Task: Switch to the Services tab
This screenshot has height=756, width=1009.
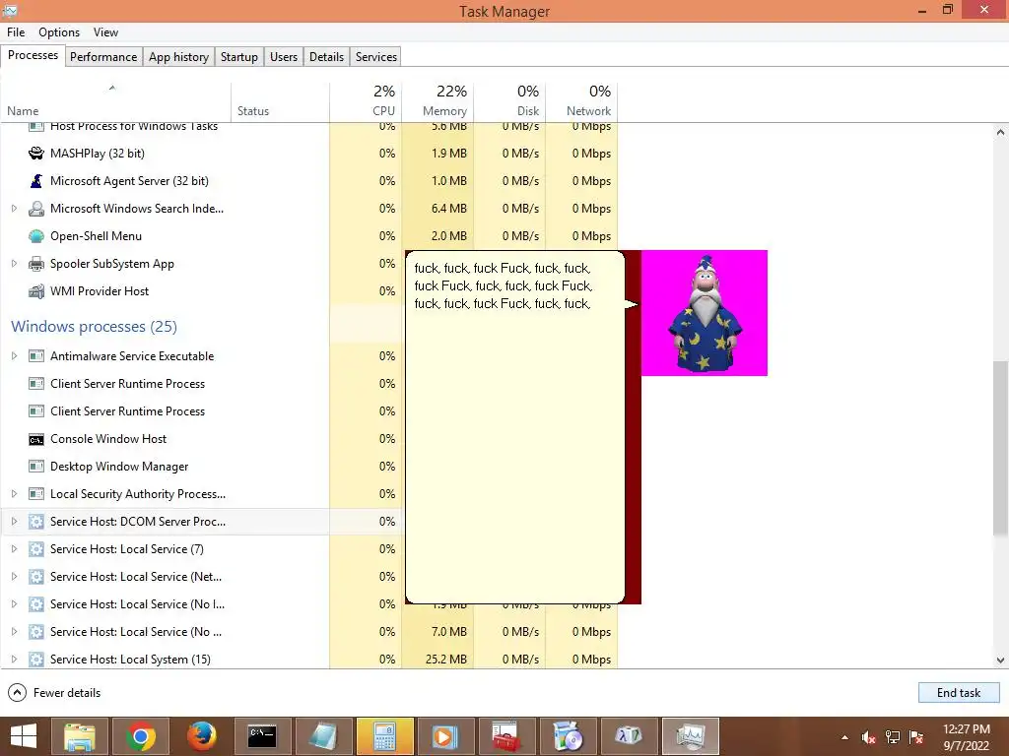Action: click(x=376, y=56)
